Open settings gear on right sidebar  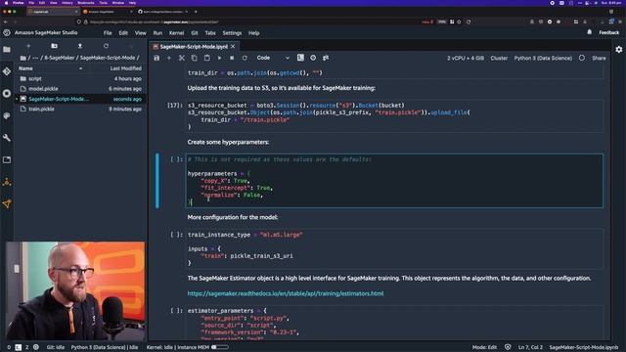pos(619,50)
